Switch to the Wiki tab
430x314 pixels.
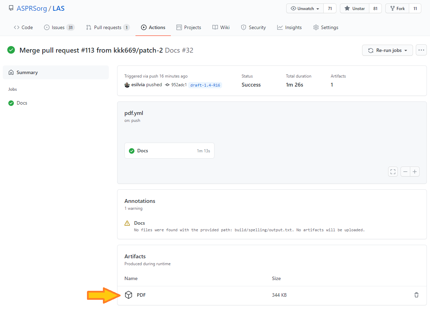[x=221, y=27]
